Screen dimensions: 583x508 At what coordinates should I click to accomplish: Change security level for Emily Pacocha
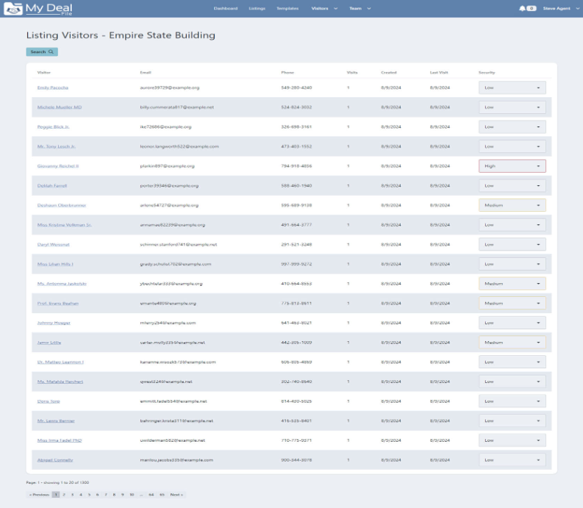click(x=512, y=87)
